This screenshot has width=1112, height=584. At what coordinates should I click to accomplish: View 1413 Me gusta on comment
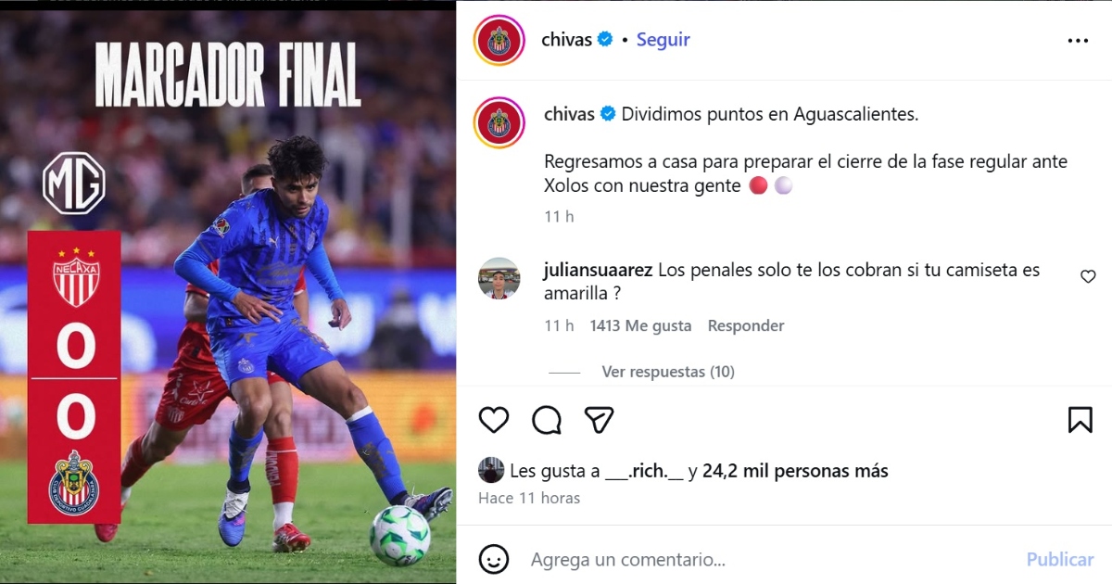tap(640, 325)
